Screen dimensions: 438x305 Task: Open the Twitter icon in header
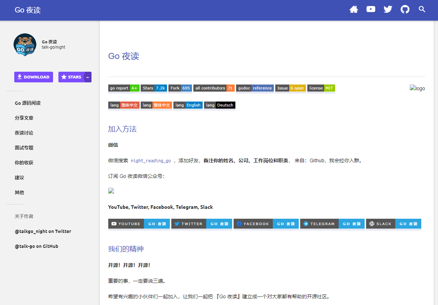(388, 10)
